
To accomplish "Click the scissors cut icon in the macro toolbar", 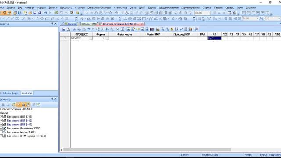I will 74,29.
